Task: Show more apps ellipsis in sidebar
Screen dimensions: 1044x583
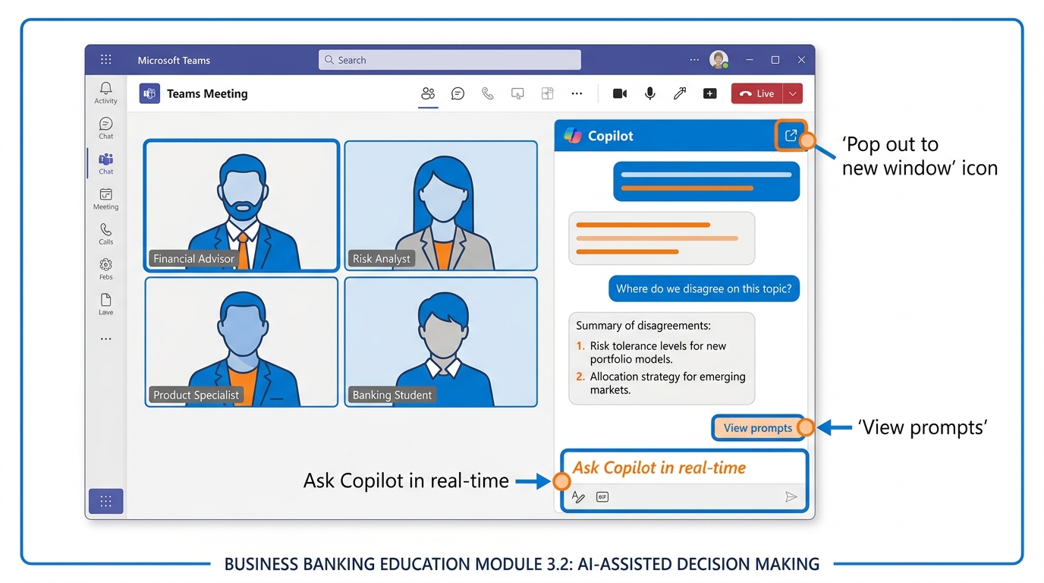Action: pos(105,339)
